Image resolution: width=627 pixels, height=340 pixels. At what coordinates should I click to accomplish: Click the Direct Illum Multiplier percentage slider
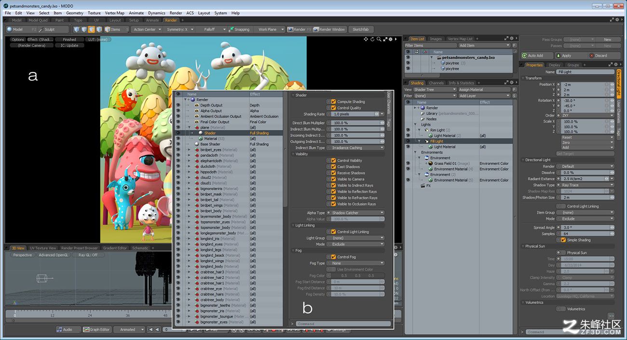(x=357, y=123)
